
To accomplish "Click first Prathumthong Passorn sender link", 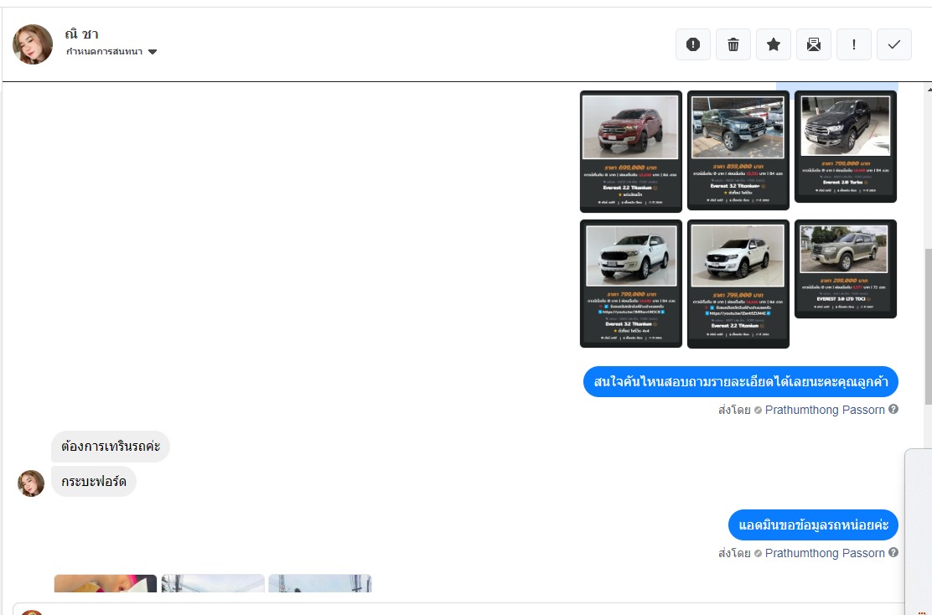I will pyautogui.click(x=825, y=410).
